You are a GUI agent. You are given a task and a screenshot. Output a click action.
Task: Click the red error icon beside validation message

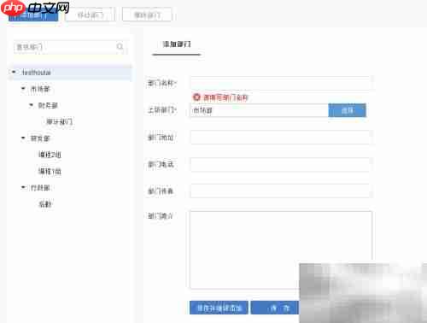[x=196, y=97]
